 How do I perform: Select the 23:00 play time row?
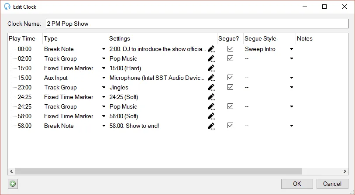pyautogui.click(x=25, y=88)
